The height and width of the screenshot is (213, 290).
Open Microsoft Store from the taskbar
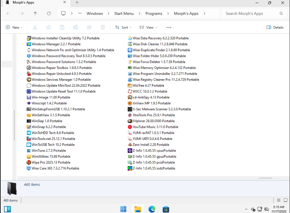click(x=166, y=209)
